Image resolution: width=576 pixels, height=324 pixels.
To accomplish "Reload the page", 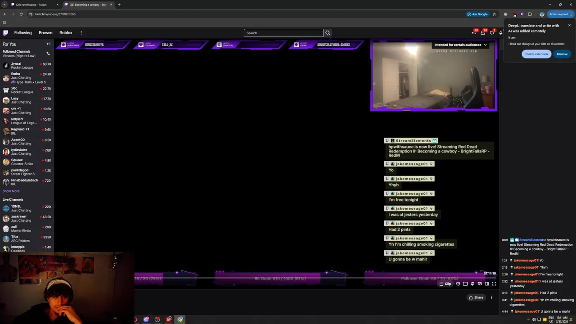I will tap(21, 14).
